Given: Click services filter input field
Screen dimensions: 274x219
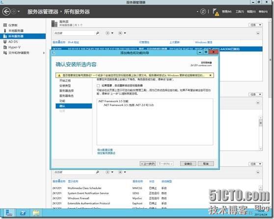Looking at the screenshot, I should [74, 172].
